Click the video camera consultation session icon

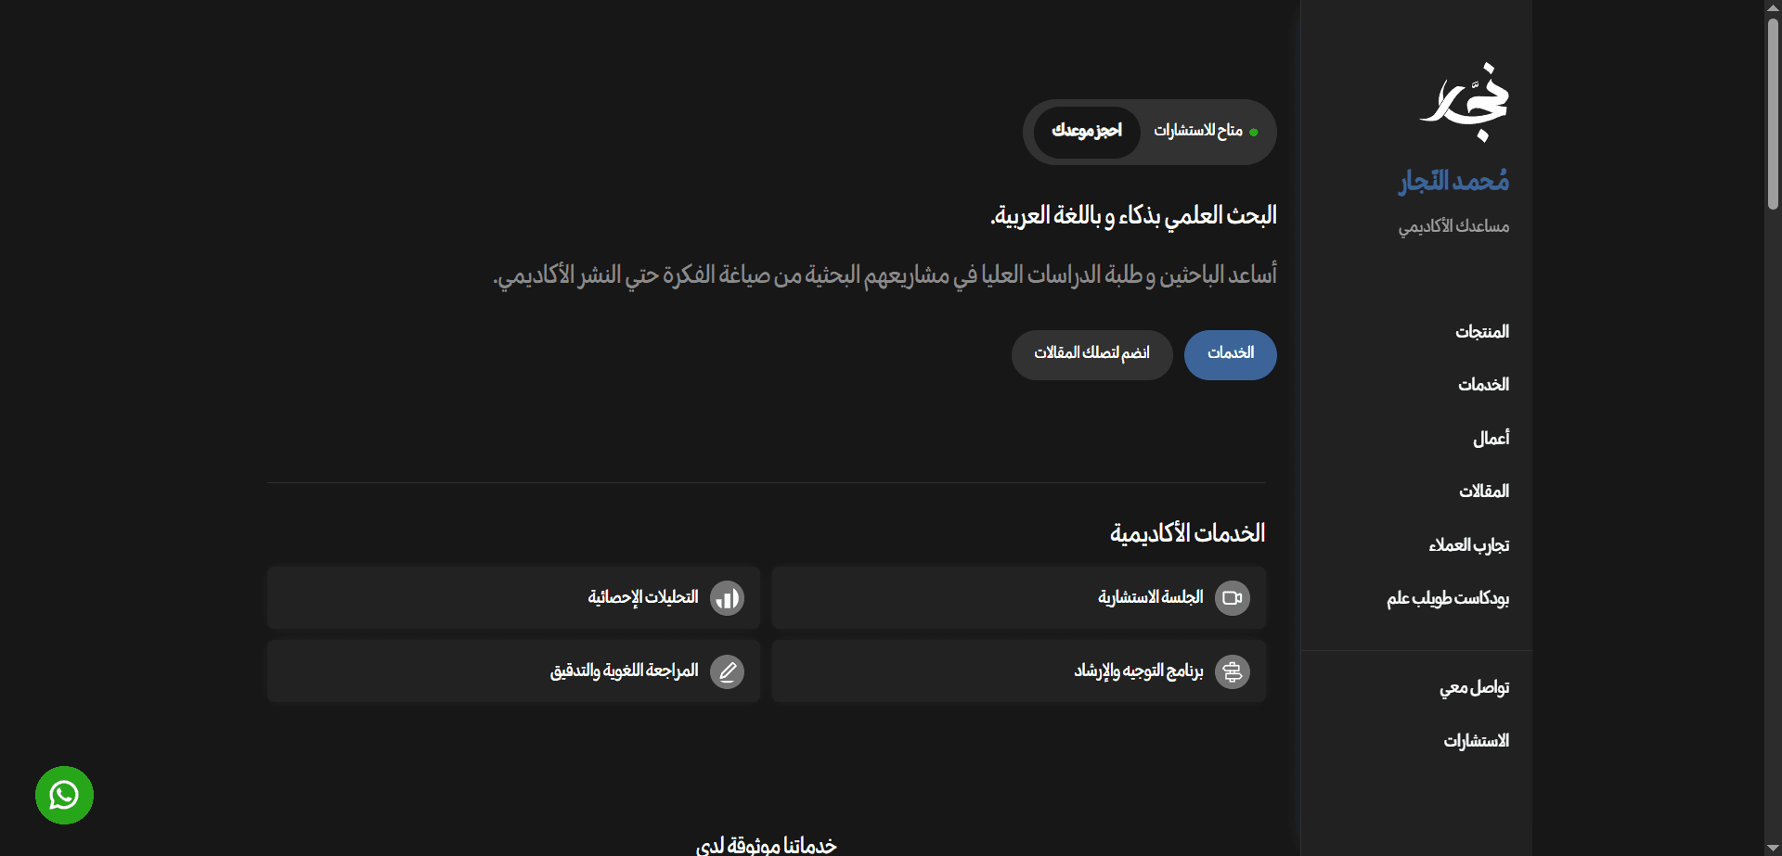point(1233,598)
